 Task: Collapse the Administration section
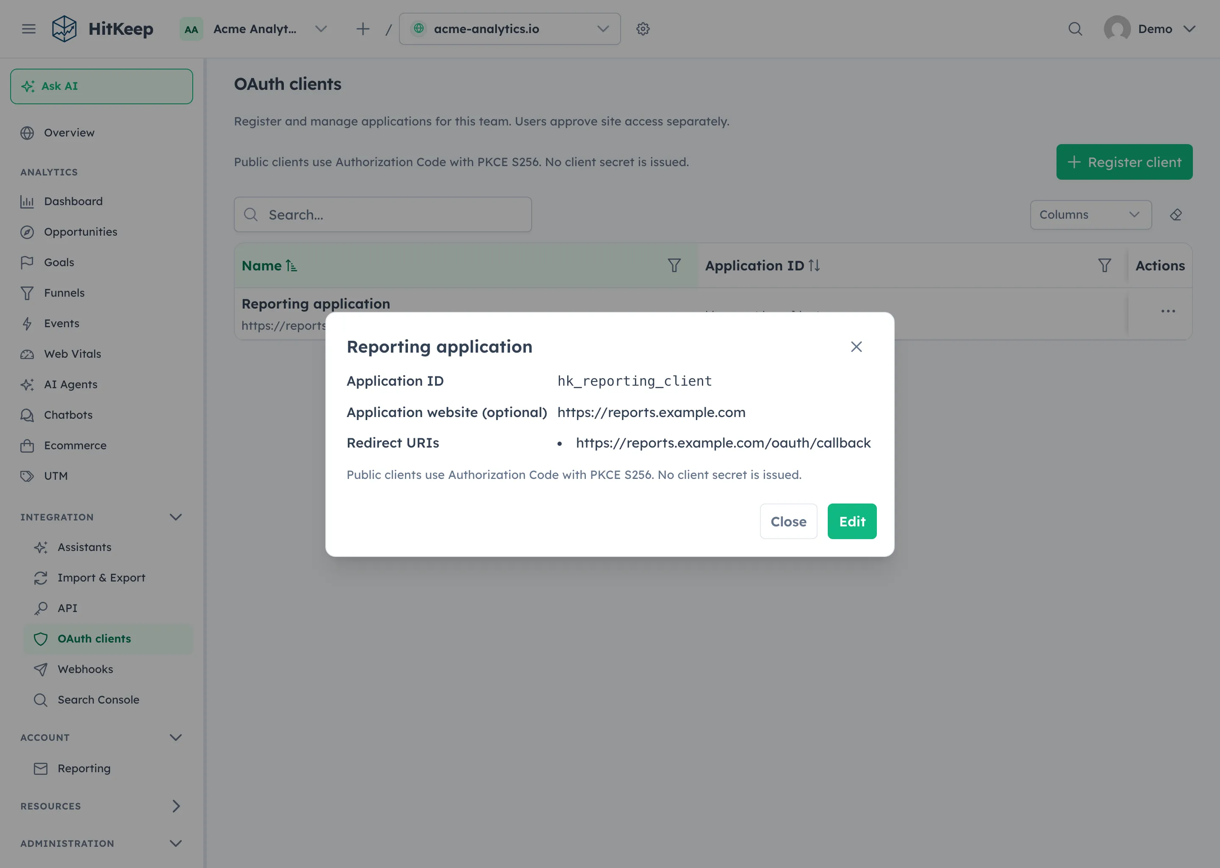click(176, 843)
